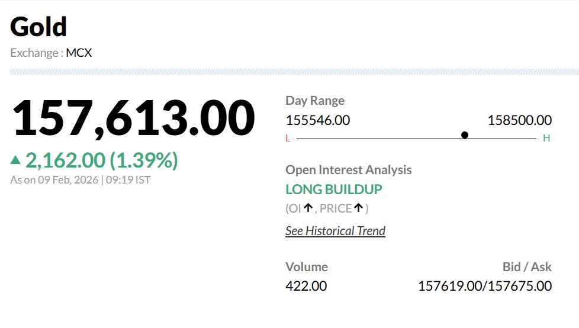Click the Open Interest Analysis heading
The width and height of the screenshot is (579, 328).
pos(348,170)
